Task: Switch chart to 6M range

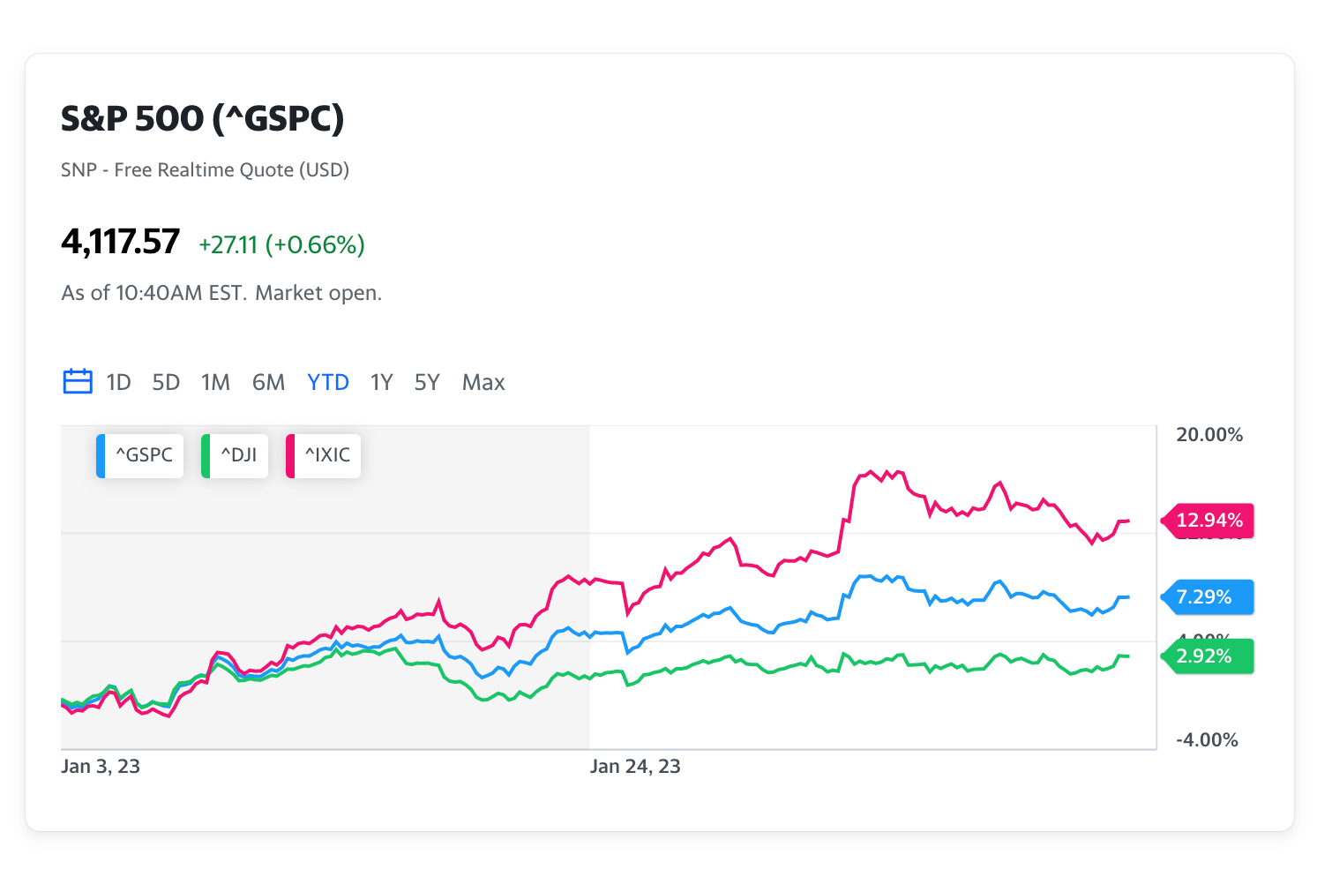Action: point(268,382)
